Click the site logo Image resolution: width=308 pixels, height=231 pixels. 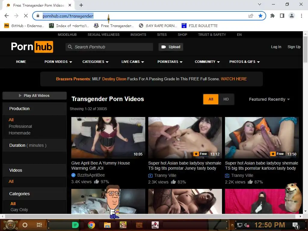click(32, 47)
